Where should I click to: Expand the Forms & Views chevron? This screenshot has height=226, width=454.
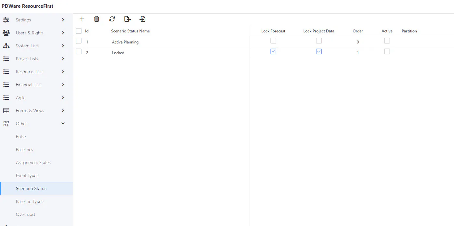[63, 111]
